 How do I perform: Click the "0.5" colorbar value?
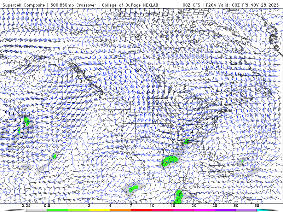point(47,206)
